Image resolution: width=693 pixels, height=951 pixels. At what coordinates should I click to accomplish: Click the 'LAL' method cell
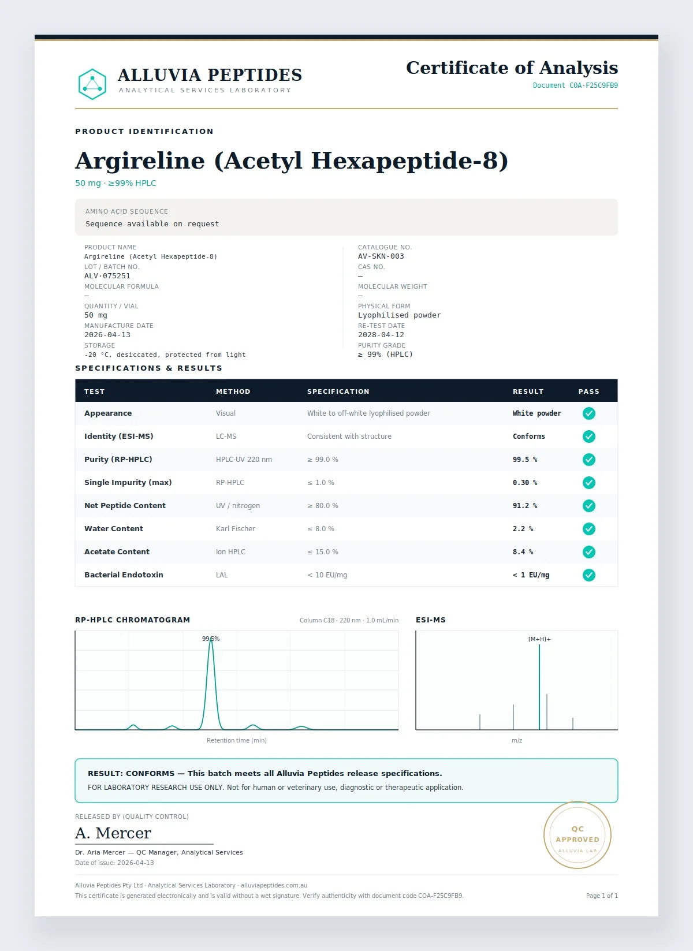[x=222, y=575]
